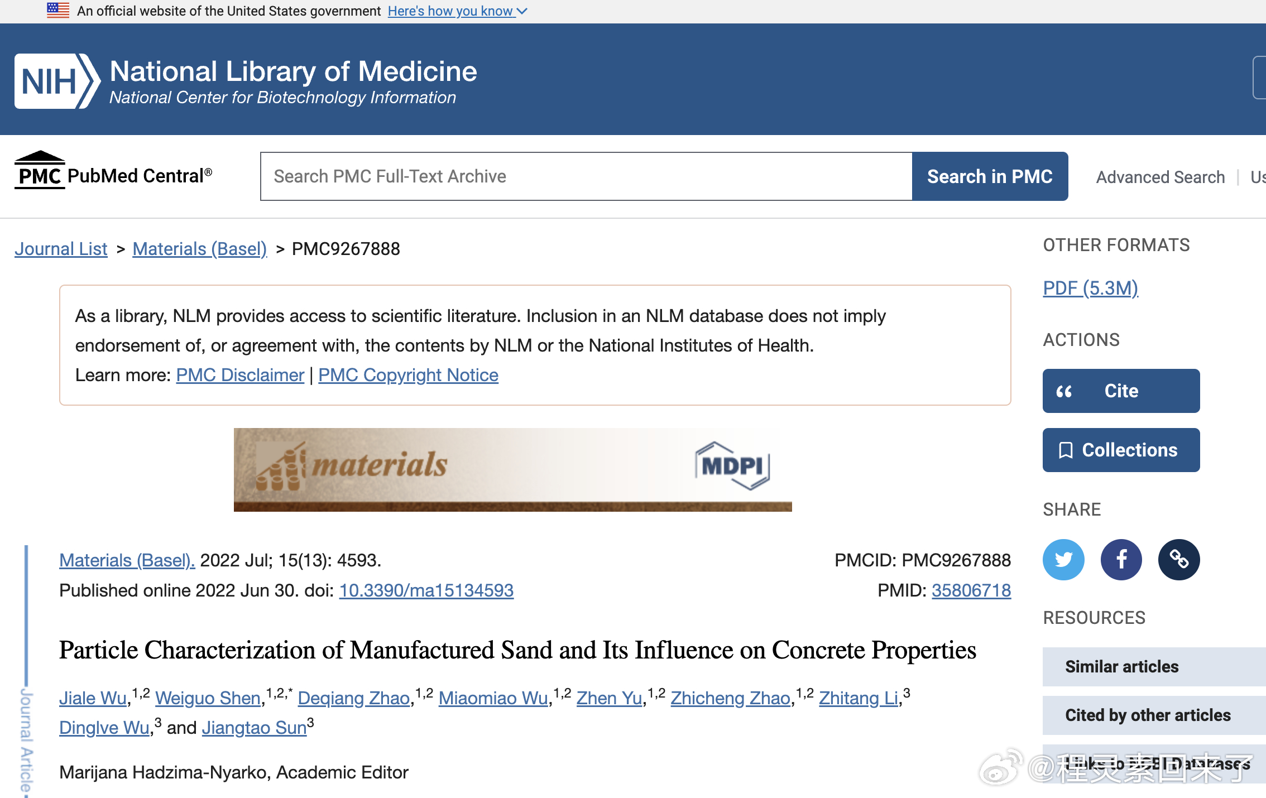Image resolution: width=1266 pixels, height=798 pixels.
Task: Expand "Here's how you know" dropdown
Action: [x=457, y=11]
